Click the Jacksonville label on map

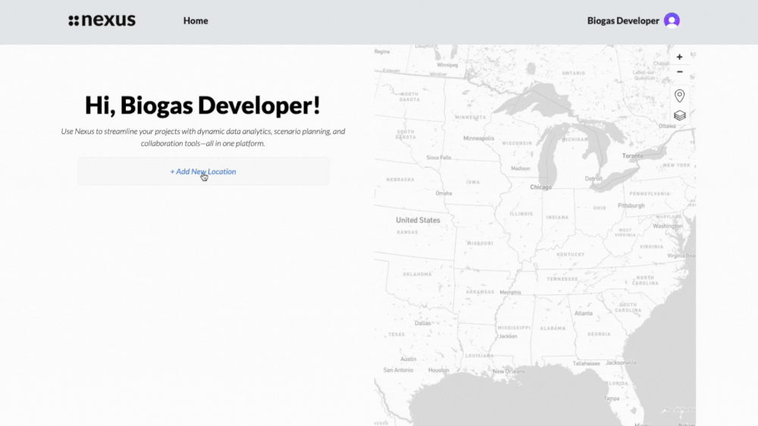tap(621, 362)
